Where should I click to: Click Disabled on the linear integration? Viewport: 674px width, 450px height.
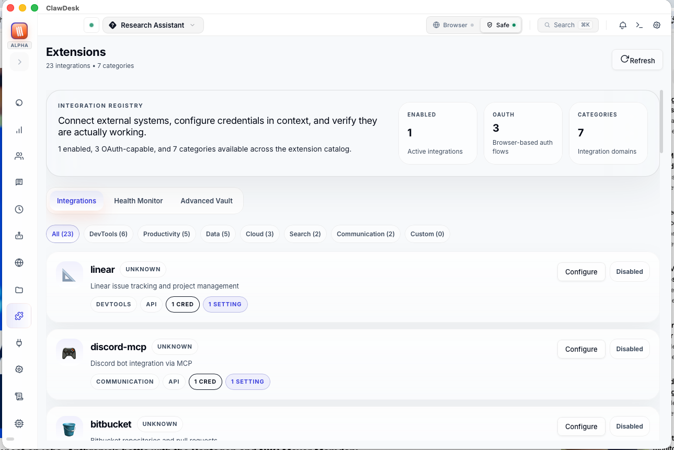(629, 271)
